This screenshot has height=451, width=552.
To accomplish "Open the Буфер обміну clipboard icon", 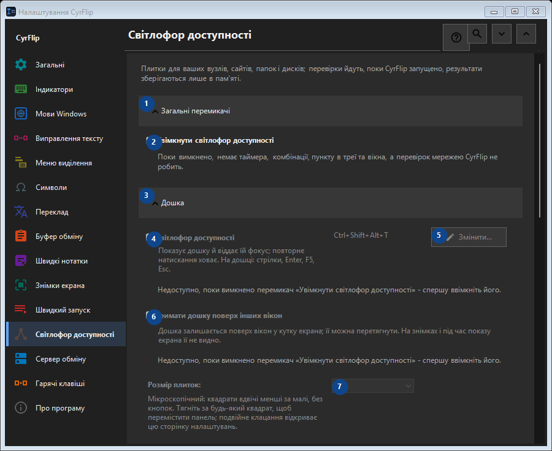I will click(21, 236).
